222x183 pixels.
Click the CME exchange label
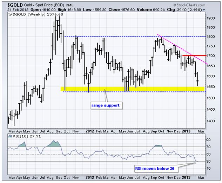pyautogui.click(x=69, y=5)
